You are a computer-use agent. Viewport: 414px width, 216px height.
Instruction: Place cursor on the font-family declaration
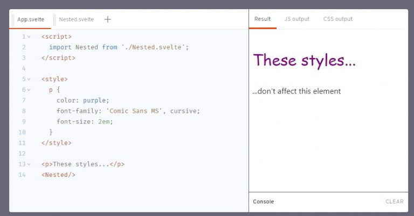click(128, 111)
